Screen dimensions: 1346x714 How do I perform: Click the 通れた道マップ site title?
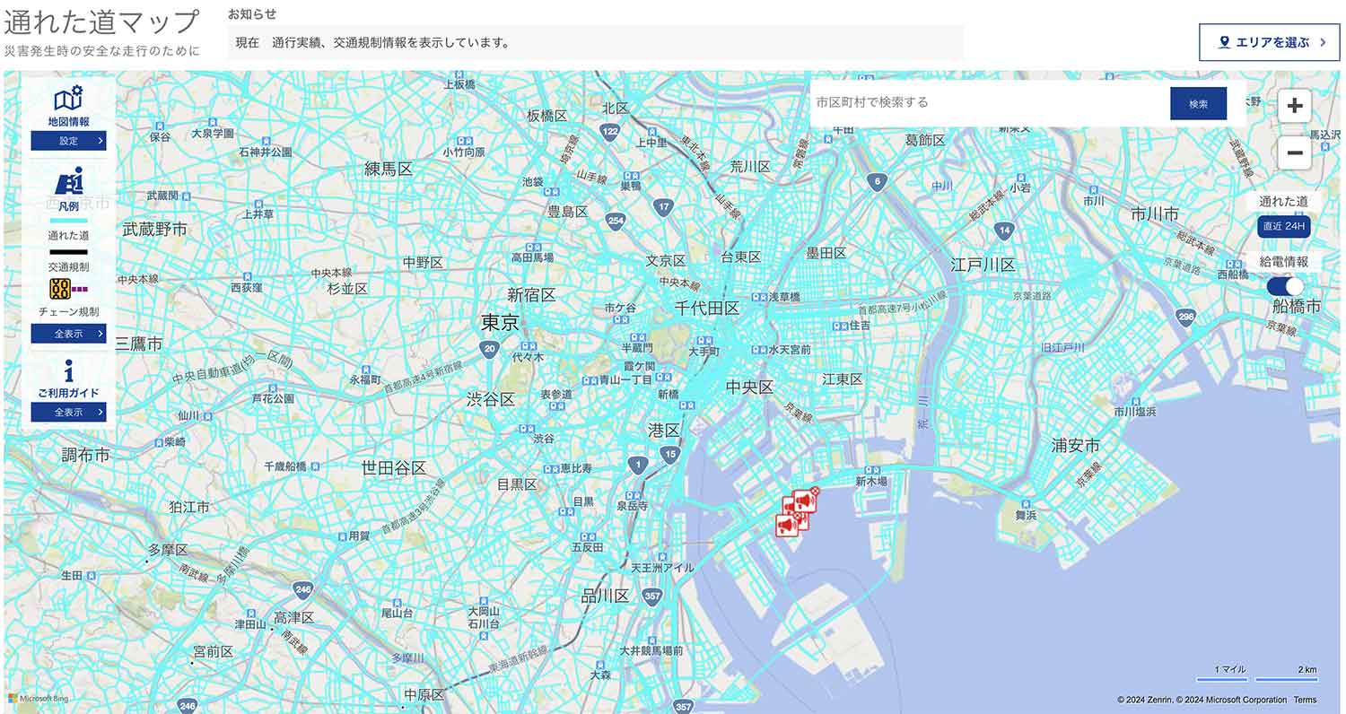coord(101,22)
